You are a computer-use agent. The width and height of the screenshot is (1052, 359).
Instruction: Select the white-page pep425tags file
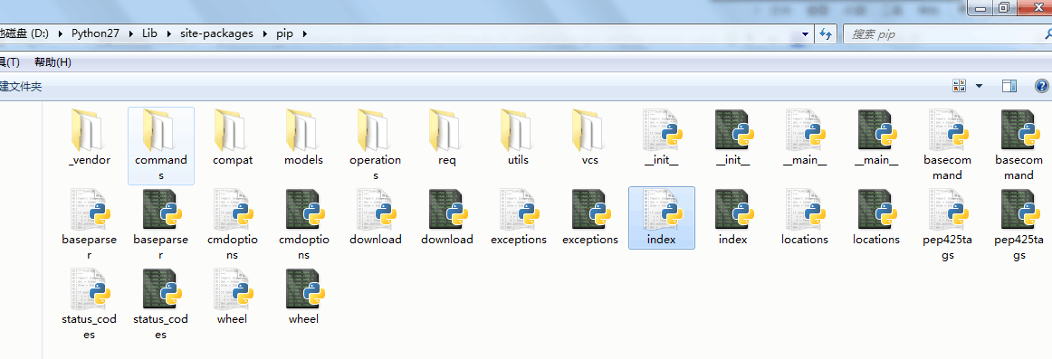click(947, 224)
